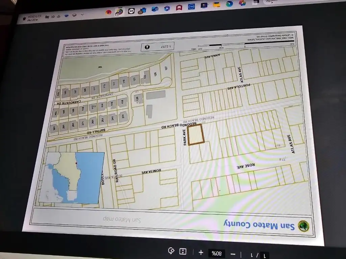Zoom in with the plus button
The width and height of the screenshot is (346, 259).
tap(201, 252)
